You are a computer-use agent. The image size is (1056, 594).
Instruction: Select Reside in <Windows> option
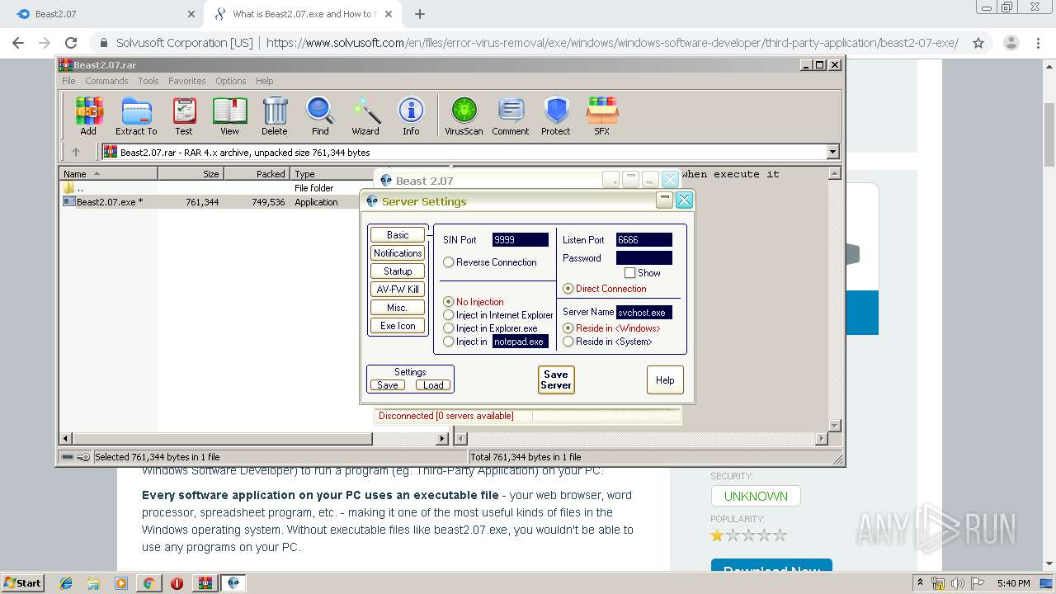pyautogui.click(x=568, y=328)
